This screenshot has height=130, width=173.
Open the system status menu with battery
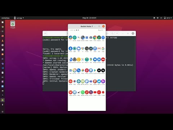tap(163, 18)
